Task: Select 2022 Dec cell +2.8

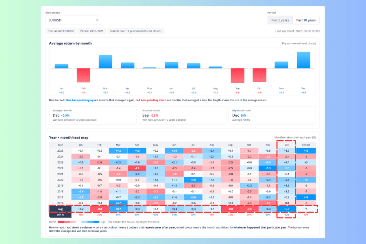Action: point(286,168)
